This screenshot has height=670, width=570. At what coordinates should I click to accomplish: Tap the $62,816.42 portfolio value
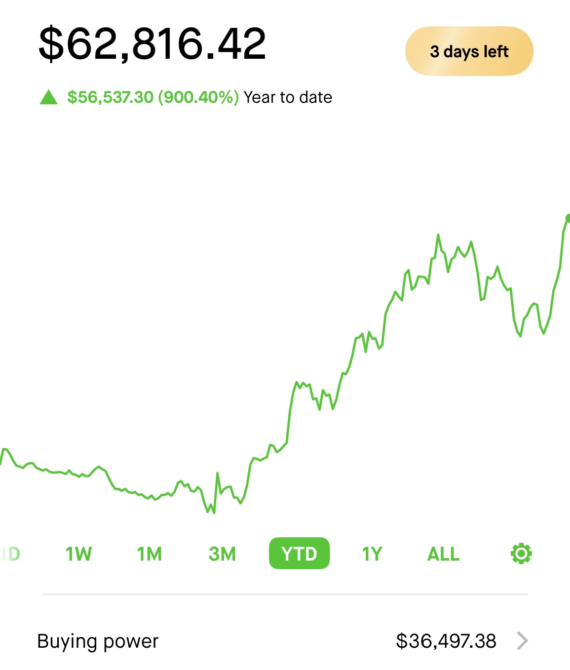[152, 44]
